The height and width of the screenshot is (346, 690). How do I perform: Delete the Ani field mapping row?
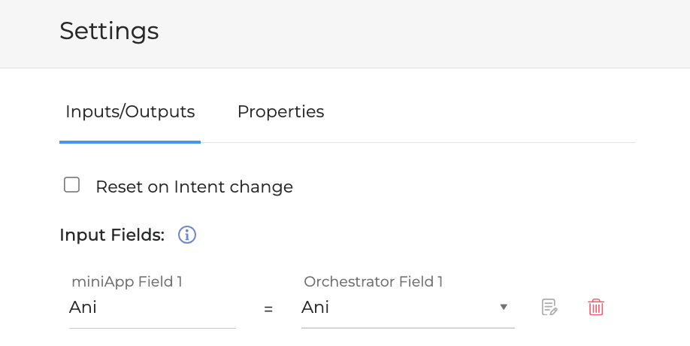[x=596, y=307]
